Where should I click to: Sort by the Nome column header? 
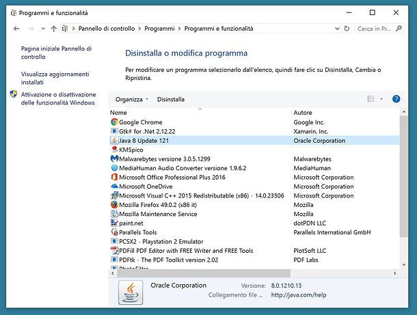[200, 113]
